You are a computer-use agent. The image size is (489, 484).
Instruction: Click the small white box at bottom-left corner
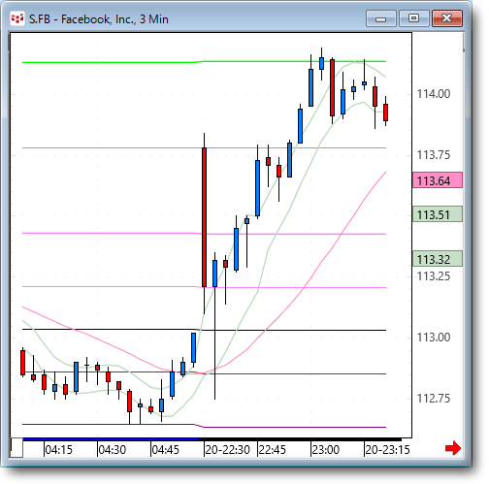16,447
